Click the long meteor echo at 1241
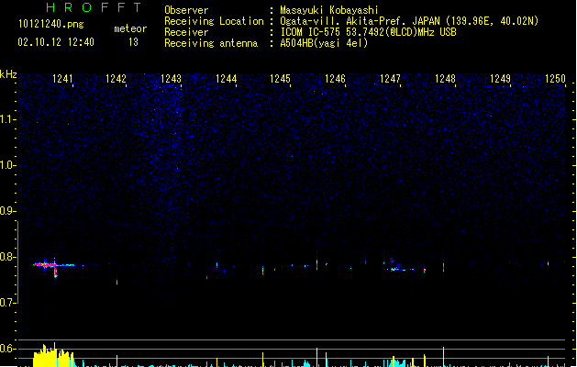Image resolution: width=577 pixels, height=367 pixels. [x=54, y=264]
